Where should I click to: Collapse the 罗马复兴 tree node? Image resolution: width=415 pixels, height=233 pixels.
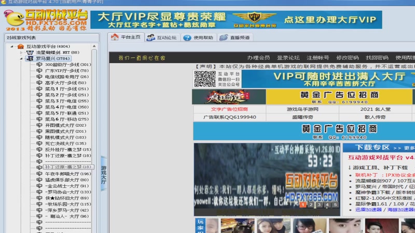[x=21, y=59]
